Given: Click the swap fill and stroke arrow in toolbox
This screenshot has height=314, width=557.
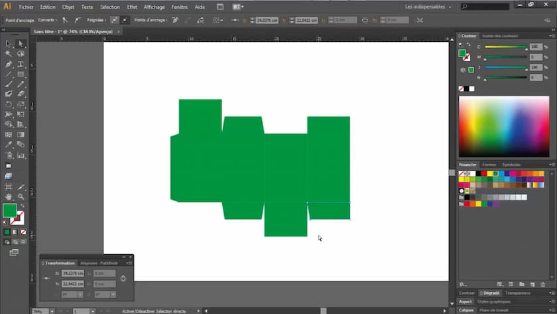Looking at the screenshot, I should (22, 206).
